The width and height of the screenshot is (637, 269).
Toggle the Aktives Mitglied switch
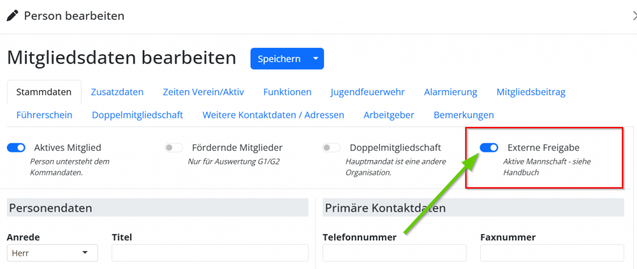(16, 148)
